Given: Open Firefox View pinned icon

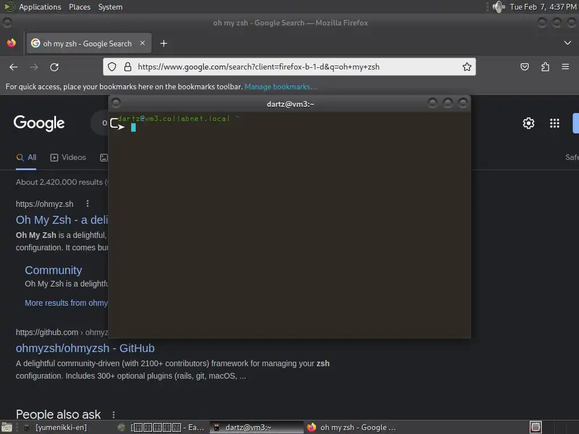Looking at the screenshot, I should coord(11,43).
